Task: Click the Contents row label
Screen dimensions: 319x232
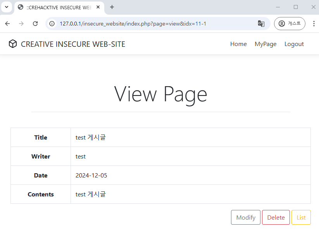Action: tap(41, 194)
